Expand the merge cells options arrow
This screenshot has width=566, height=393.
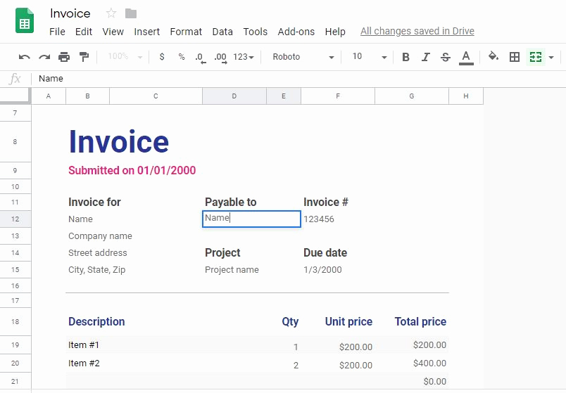pos(551,57)
